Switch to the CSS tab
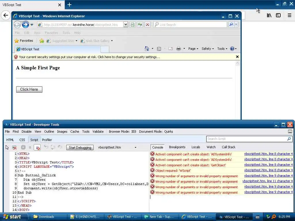 tap(22, 140)
